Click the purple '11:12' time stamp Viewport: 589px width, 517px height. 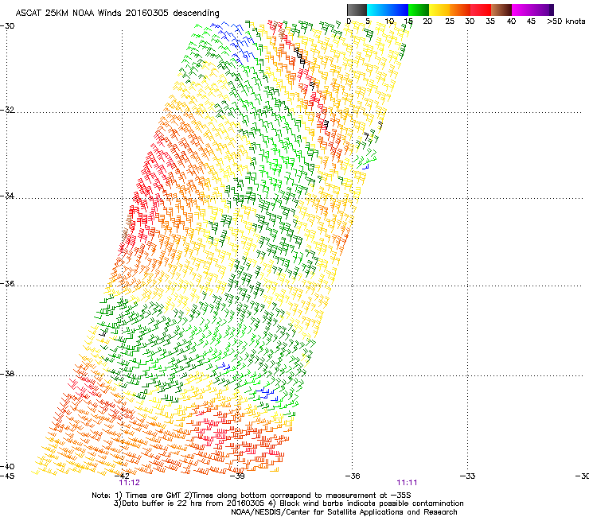pos(129,483)
